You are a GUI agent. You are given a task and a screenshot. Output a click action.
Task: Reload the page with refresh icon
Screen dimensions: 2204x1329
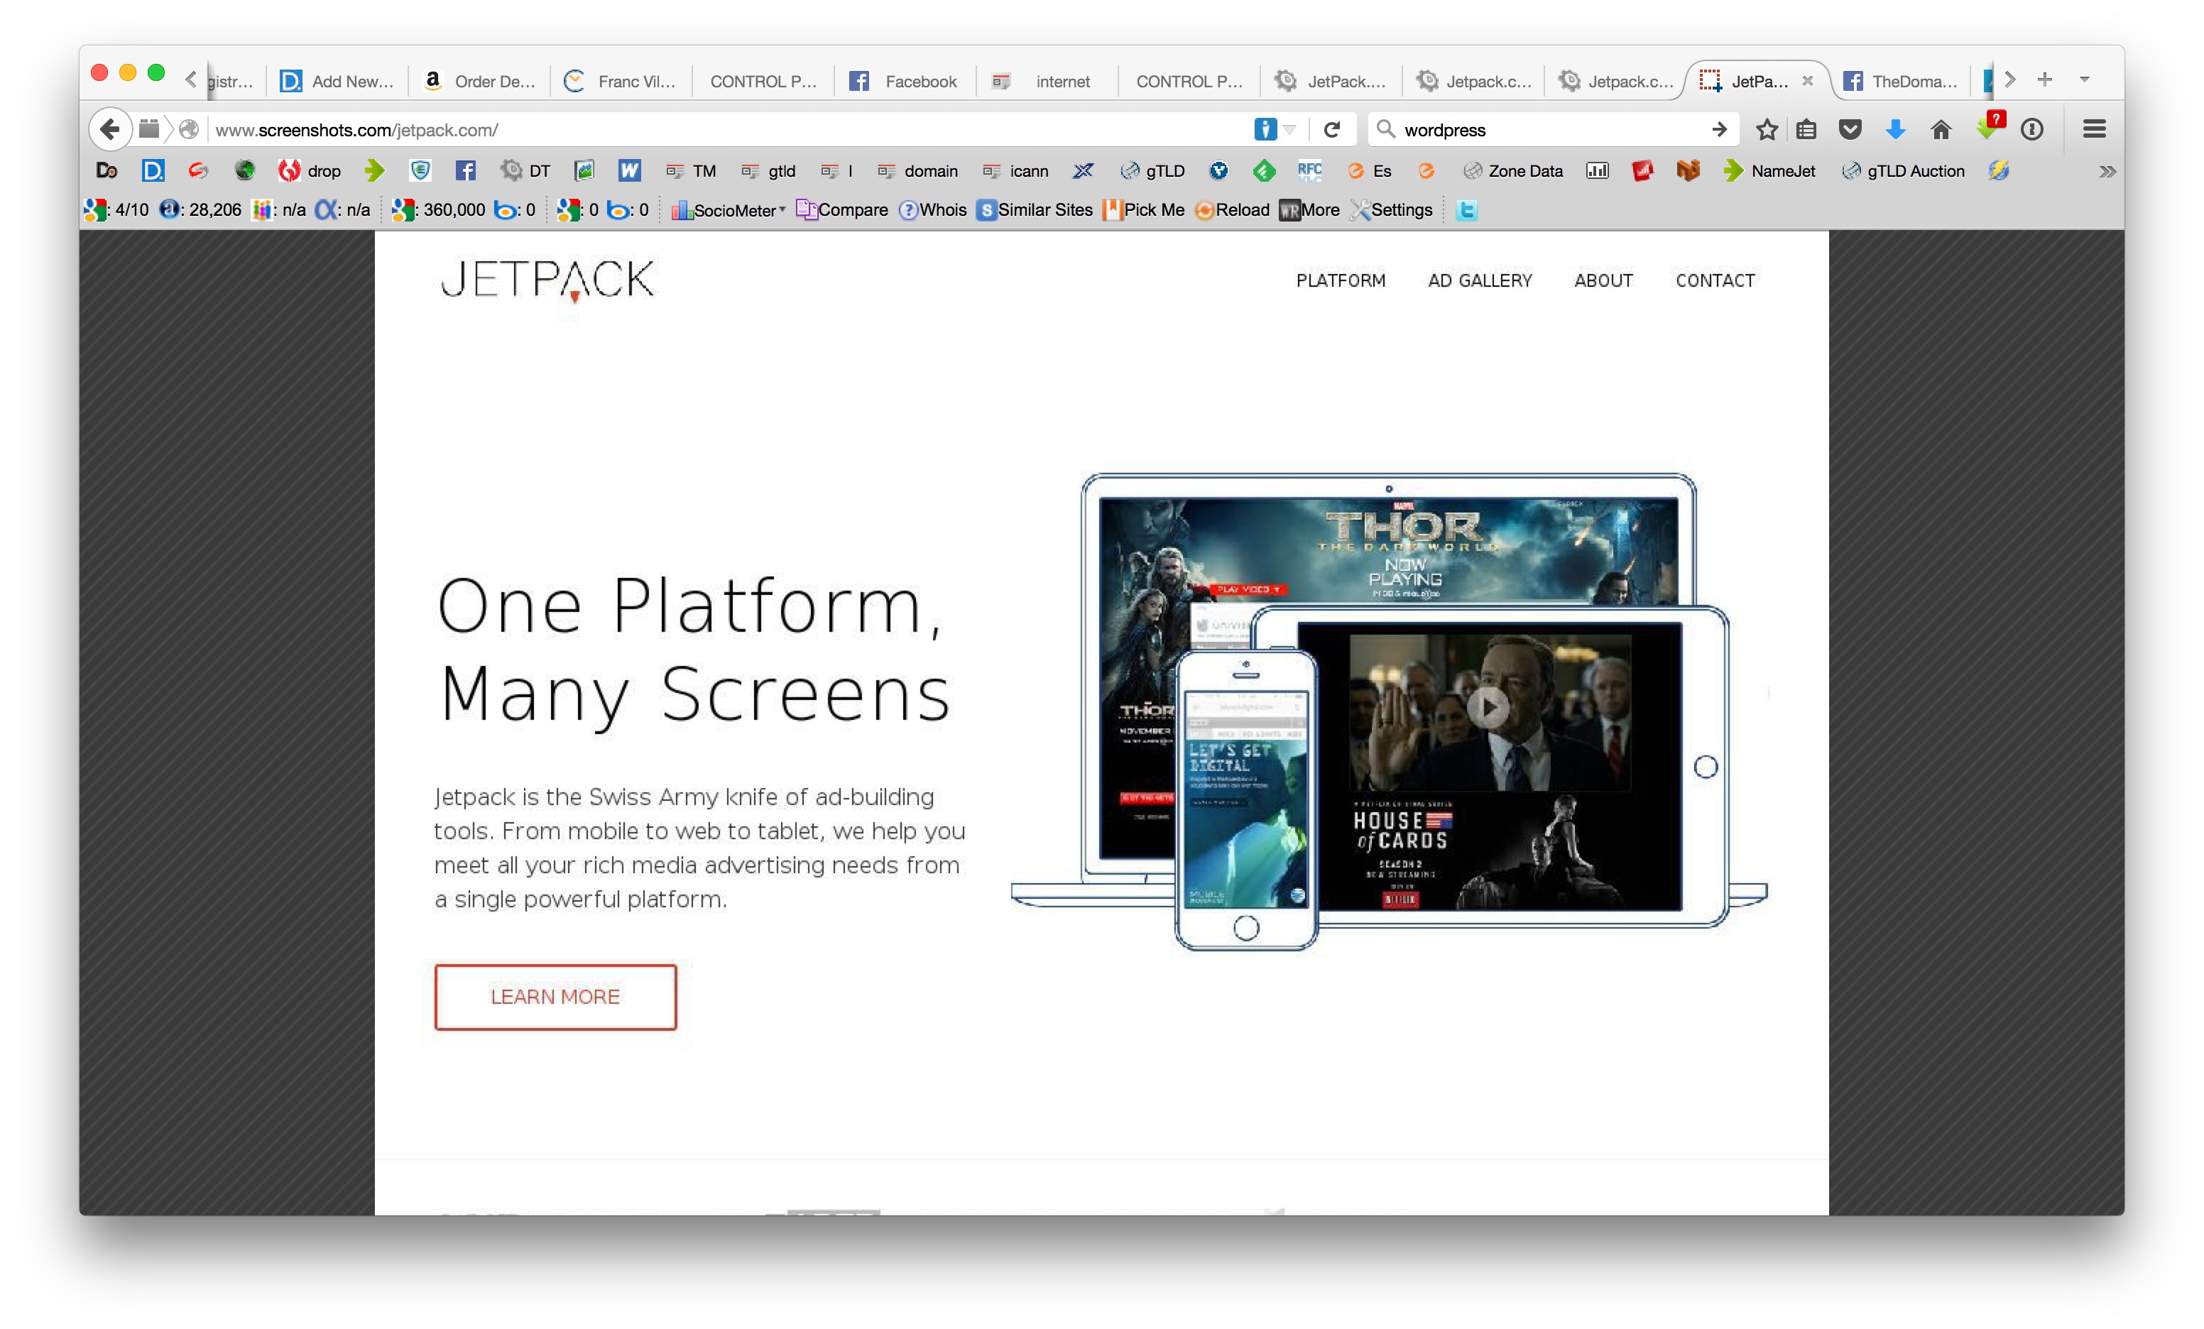tap(1331, 130)
